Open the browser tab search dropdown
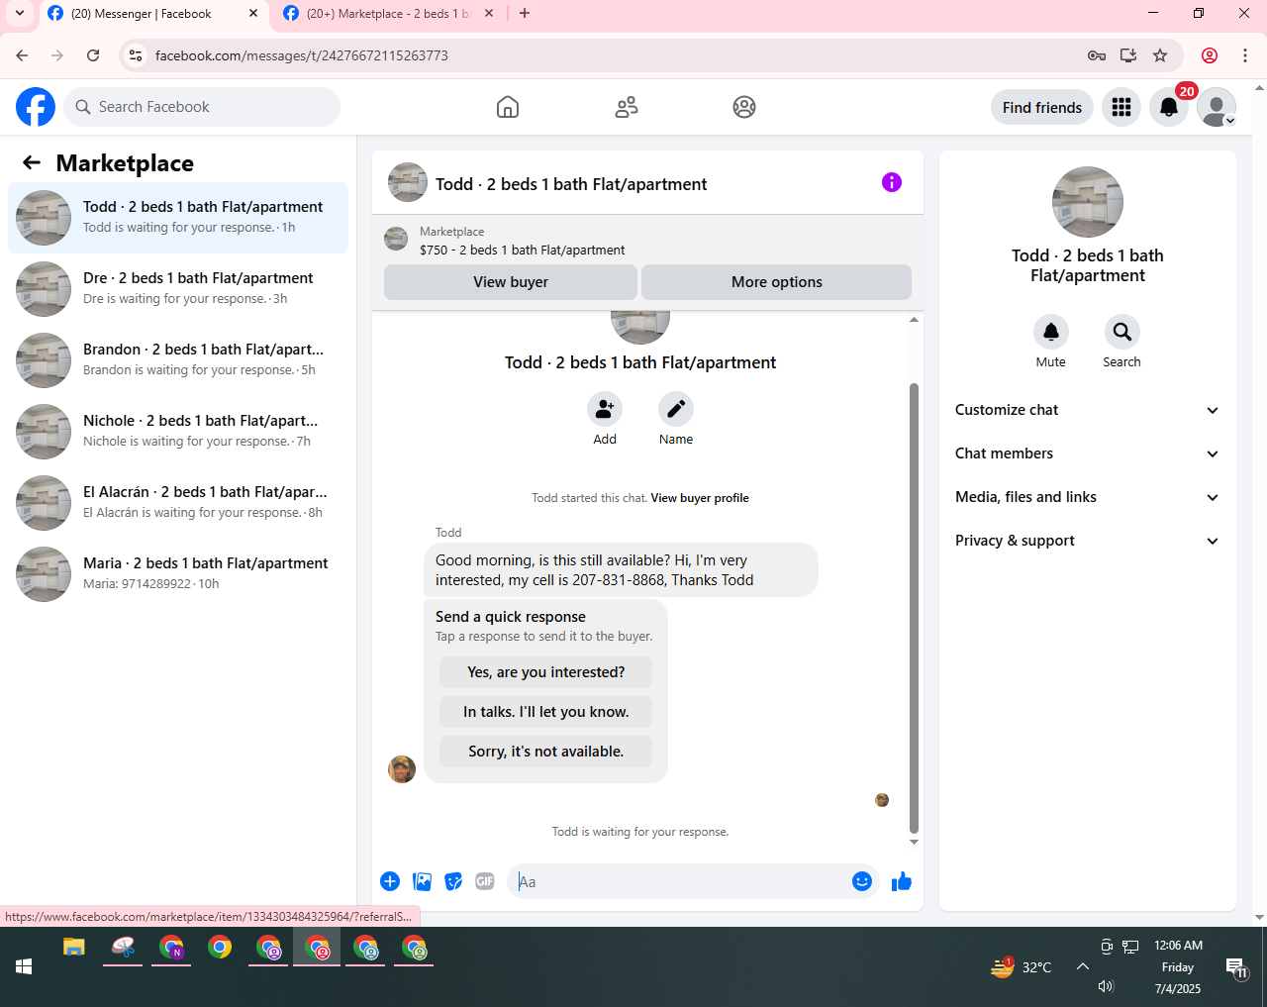This screenshot has height=1007, width=1267. (x=19, y=14)
